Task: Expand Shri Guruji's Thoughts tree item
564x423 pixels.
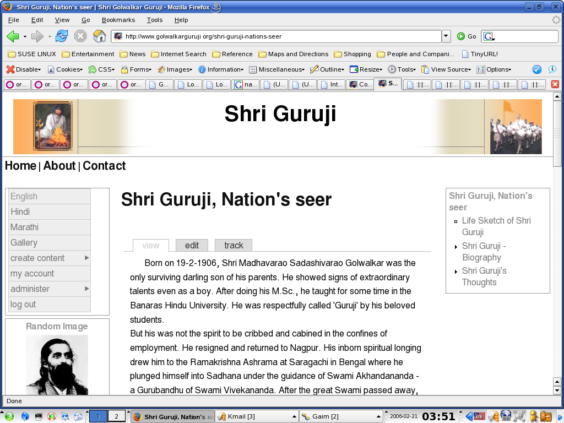Action: (456, 272)
